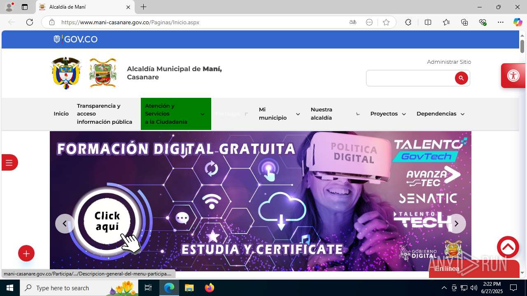Toggle split screen view icon

pos(428,22)
